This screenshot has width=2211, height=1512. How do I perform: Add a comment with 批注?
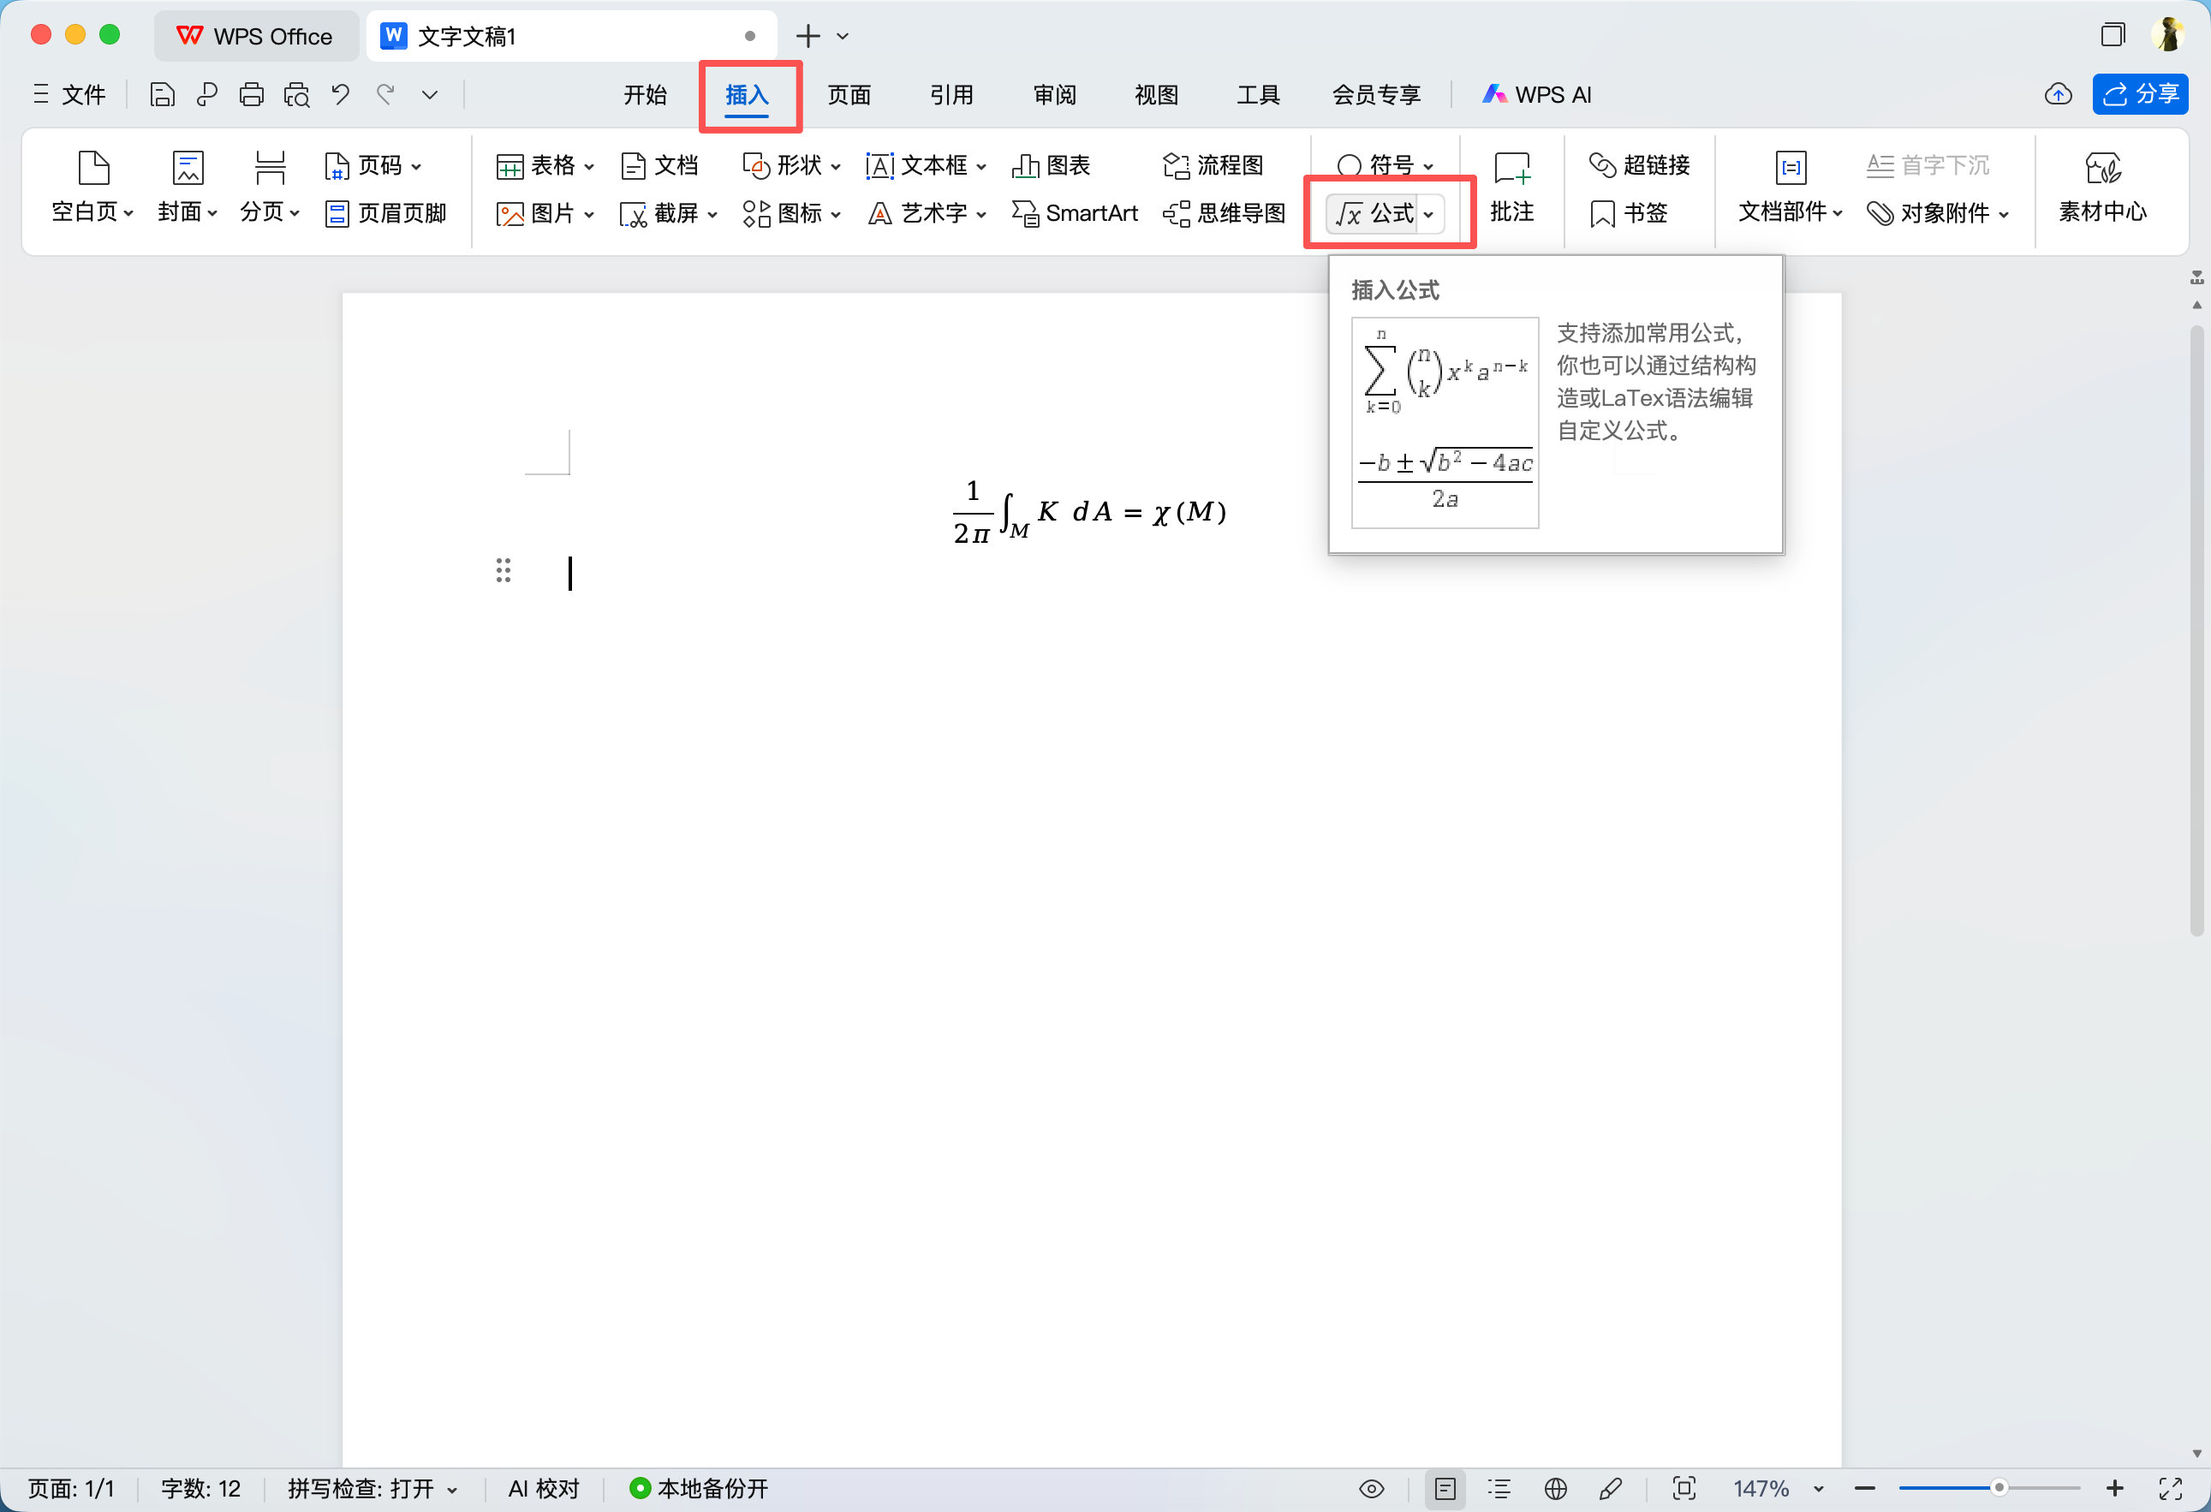coord(1513,188)
